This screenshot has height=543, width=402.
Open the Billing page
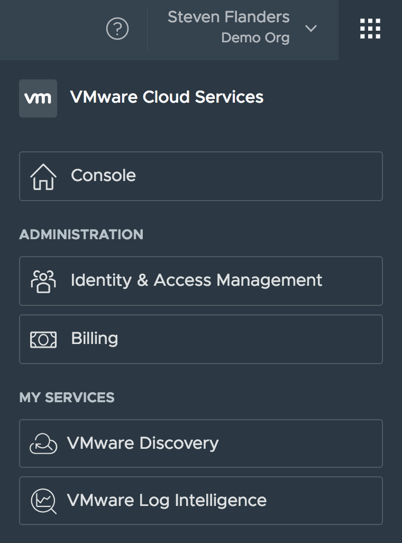pyautogui.click(x=201, y=339)
